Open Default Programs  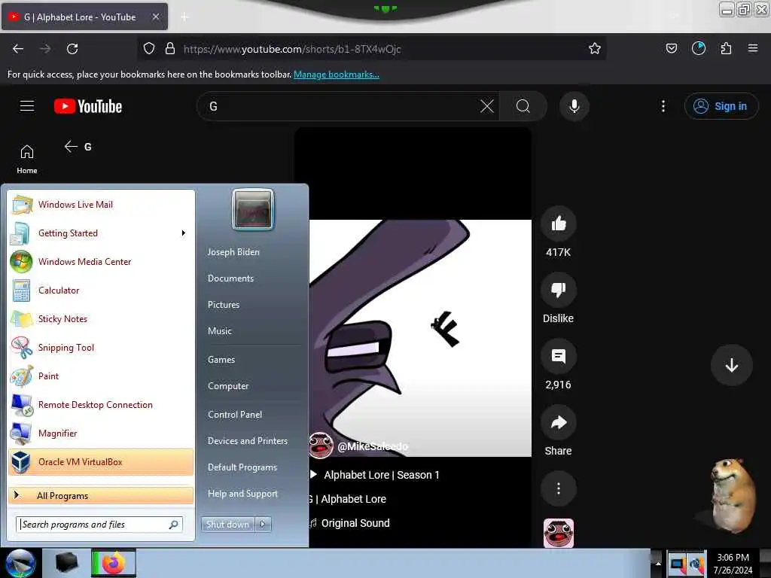242,467
